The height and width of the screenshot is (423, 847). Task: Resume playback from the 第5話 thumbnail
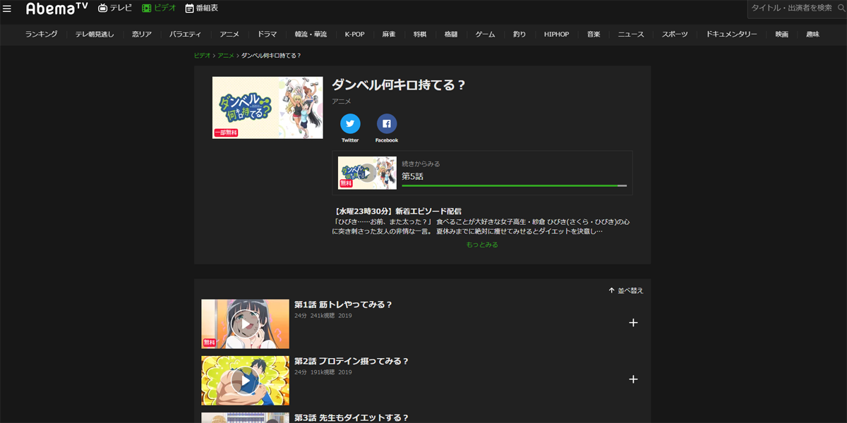click(x=367, y=173)
